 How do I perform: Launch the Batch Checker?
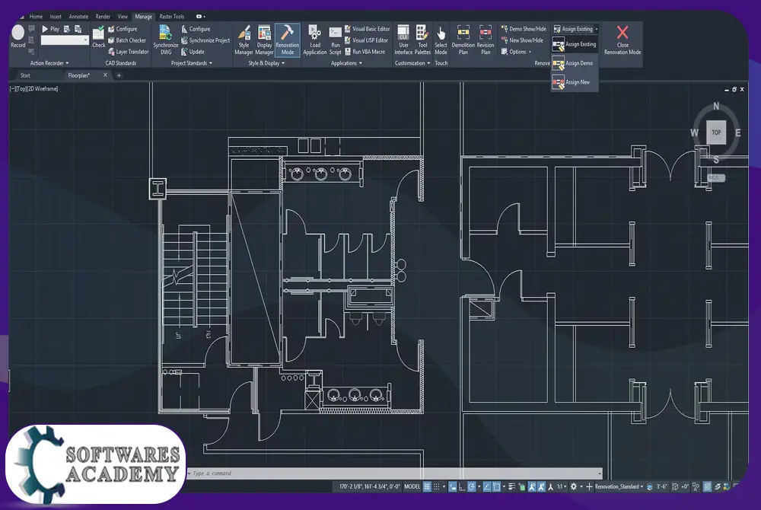coord(126,40)
